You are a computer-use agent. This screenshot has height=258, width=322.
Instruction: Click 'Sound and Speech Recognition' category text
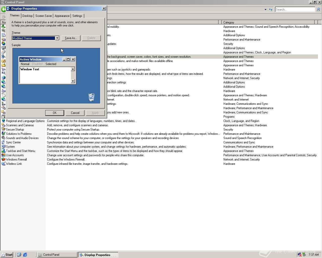click(x=243, y=138)
